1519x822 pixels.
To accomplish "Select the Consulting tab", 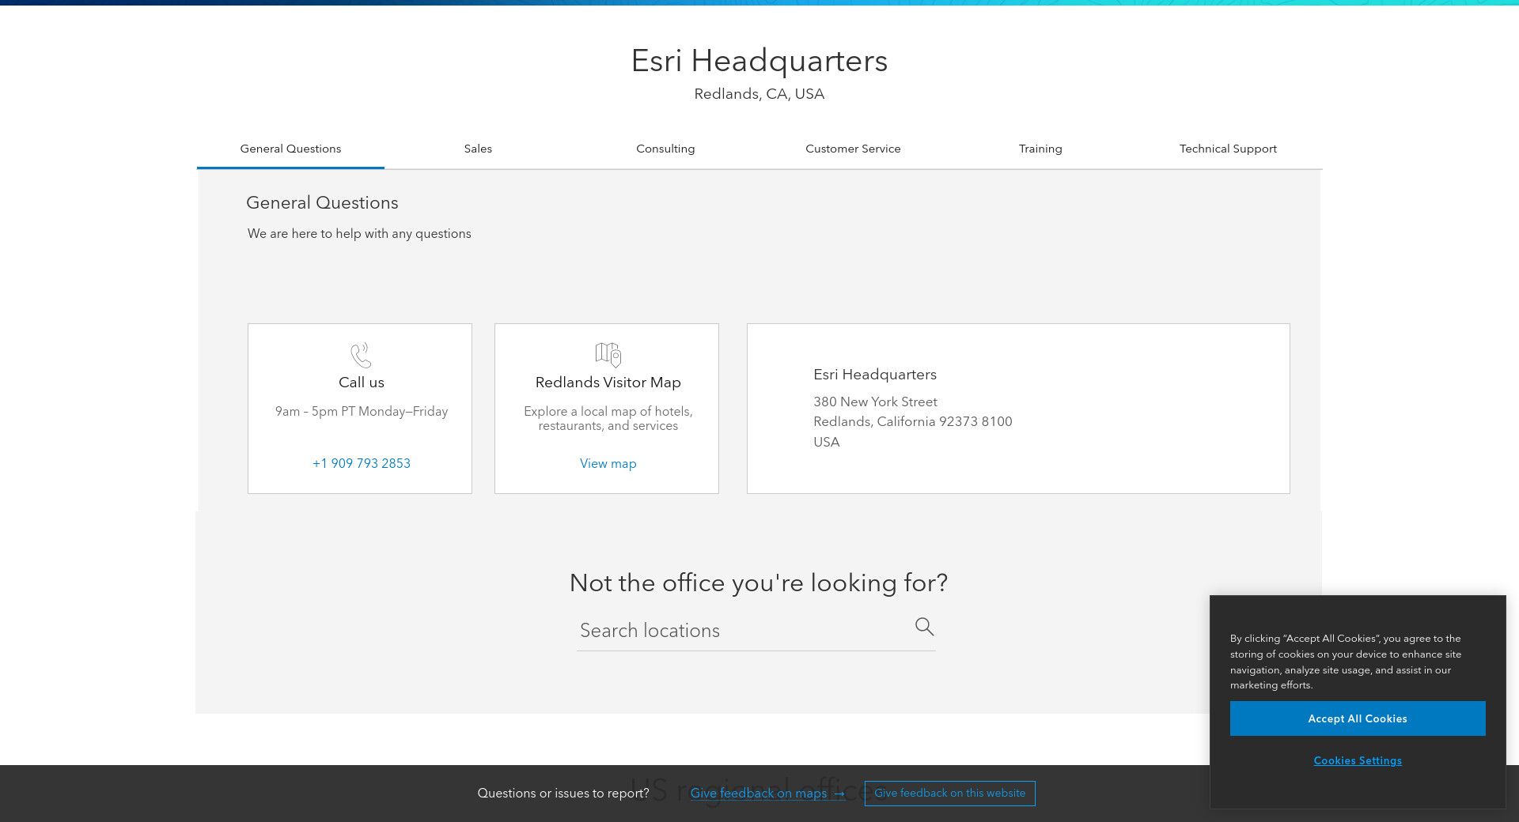I will [x=665, y=149].
